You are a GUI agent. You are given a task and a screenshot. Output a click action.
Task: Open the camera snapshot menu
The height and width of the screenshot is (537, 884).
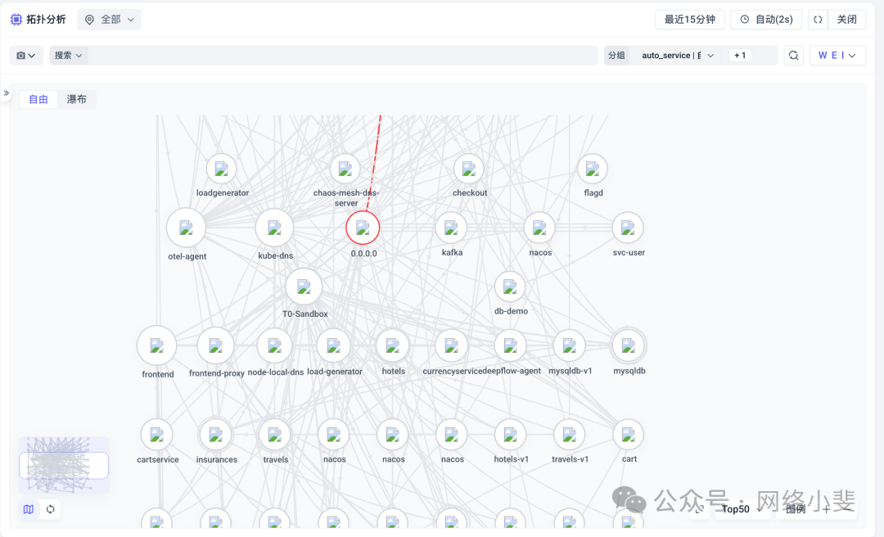(x=26, y=56)
